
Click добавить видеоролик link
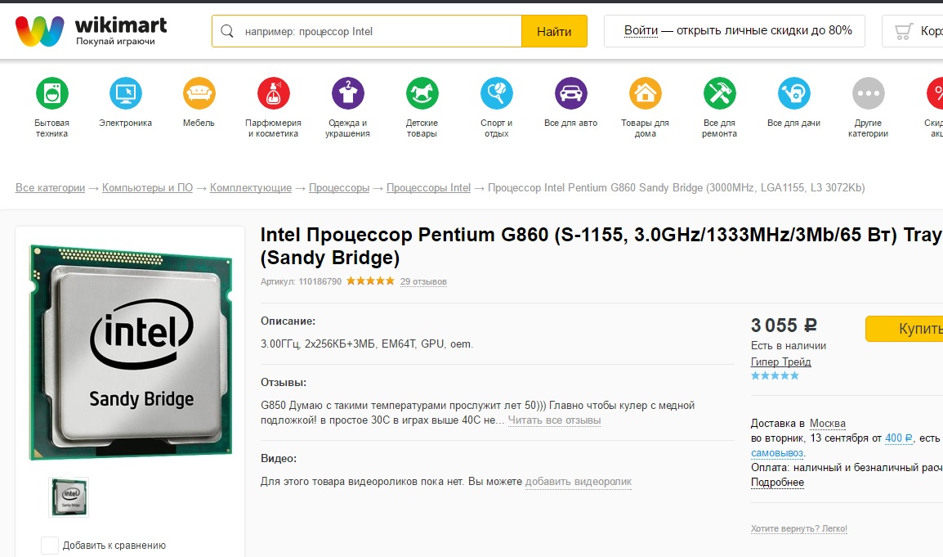point(579,482)
